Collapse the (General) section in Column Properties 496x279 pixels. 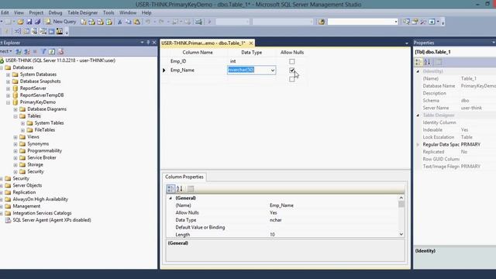click(170, 198)
